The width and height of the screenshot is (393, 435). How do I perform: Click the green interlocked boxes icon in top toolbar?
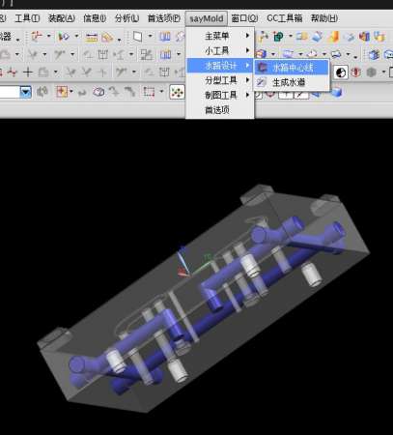coord(278,37)
